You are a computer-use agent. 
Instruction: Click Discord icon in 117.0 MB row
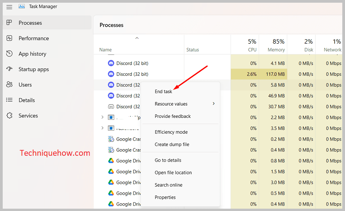click(x=111, y=74)
